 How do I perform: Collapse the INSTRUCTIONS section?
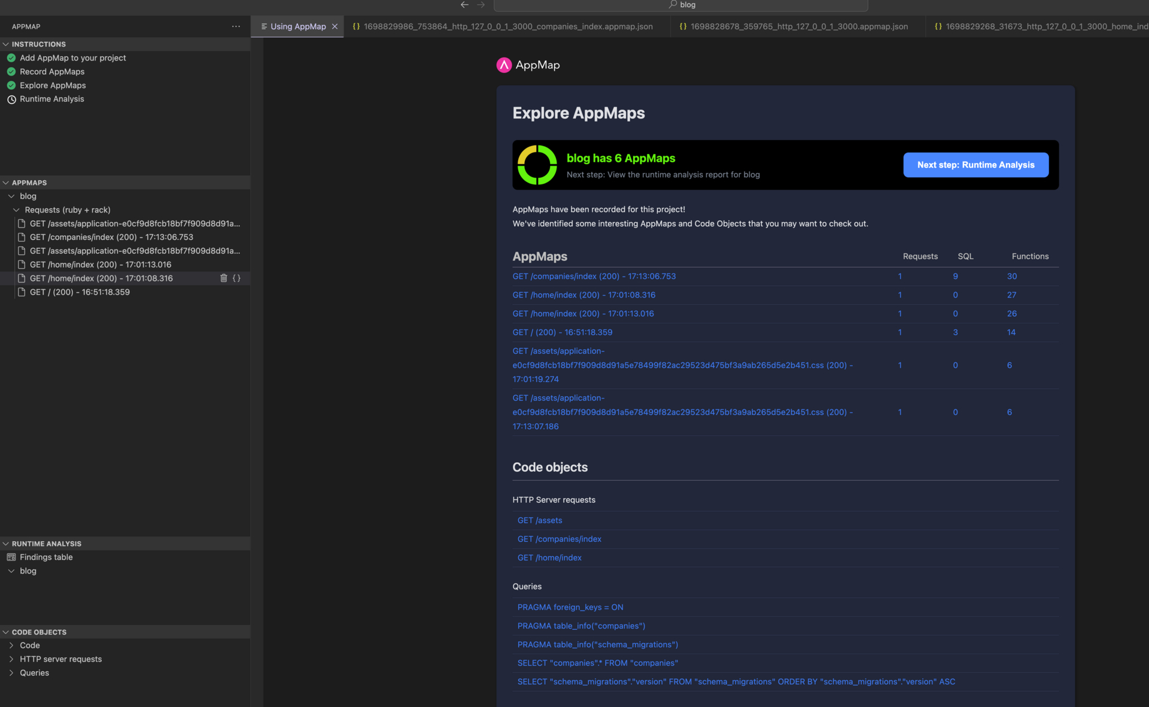(x=6, y=44)
